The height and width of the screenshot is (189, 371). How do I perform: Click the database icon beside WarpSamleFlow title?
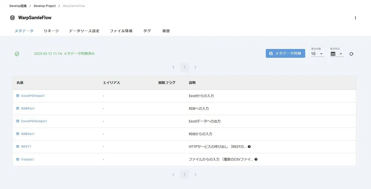click(x=12, y=18)
